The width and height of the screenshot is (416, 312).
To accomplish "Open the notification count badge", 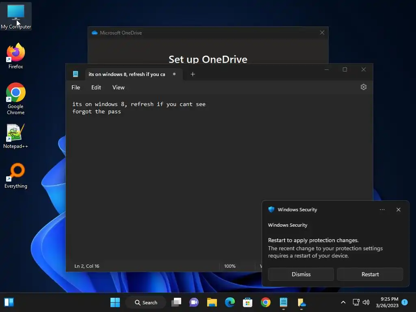I will [405, 302].
